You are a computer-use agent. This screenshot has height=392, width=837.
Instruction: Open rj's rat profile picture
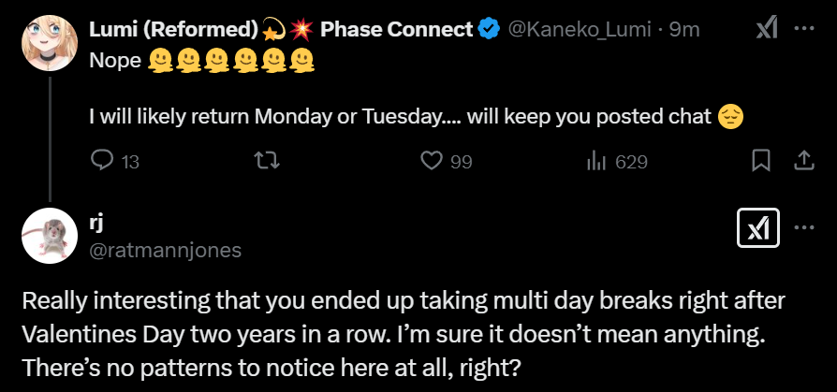(49, 235)
